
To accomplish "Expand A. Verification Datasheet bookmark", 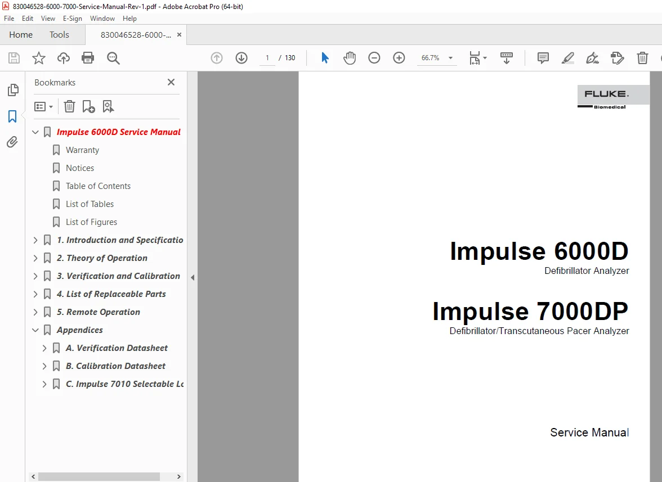I will click(44, 348).
